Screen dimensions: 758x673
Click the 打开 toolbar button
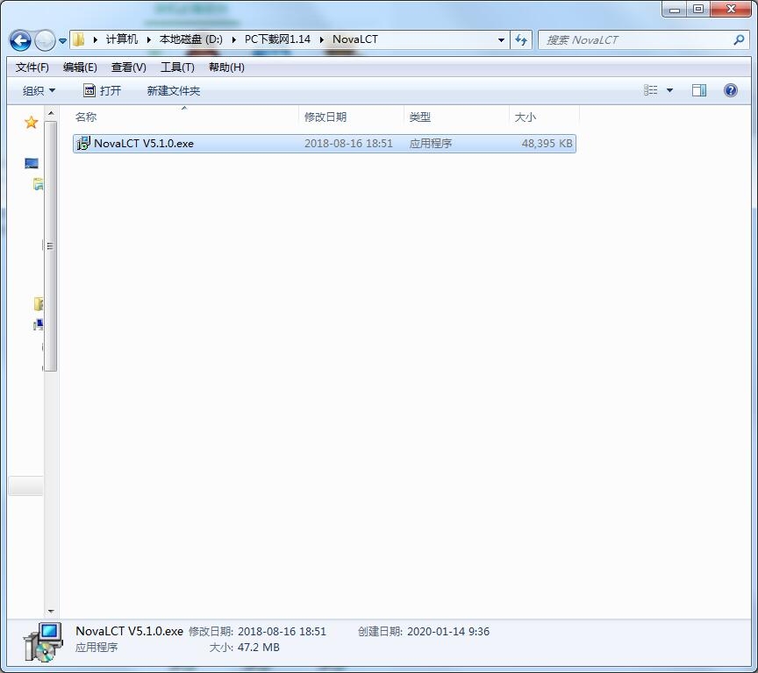[x=103, y=90]
